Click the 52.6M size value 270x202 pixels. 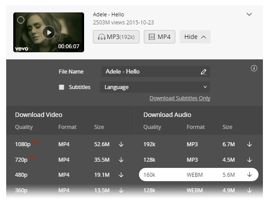tap(102, 144)
